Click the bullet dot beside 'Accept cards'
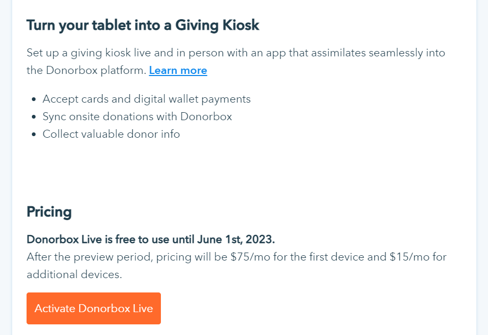Viewport: 488px width, 335px height. 33,99
